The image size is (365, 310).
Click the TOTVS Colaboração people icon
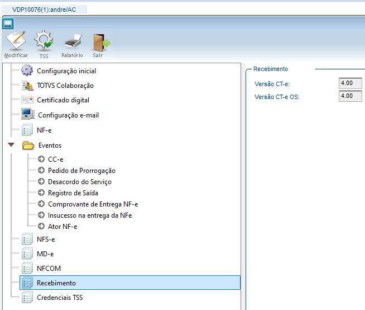point(27,86)
